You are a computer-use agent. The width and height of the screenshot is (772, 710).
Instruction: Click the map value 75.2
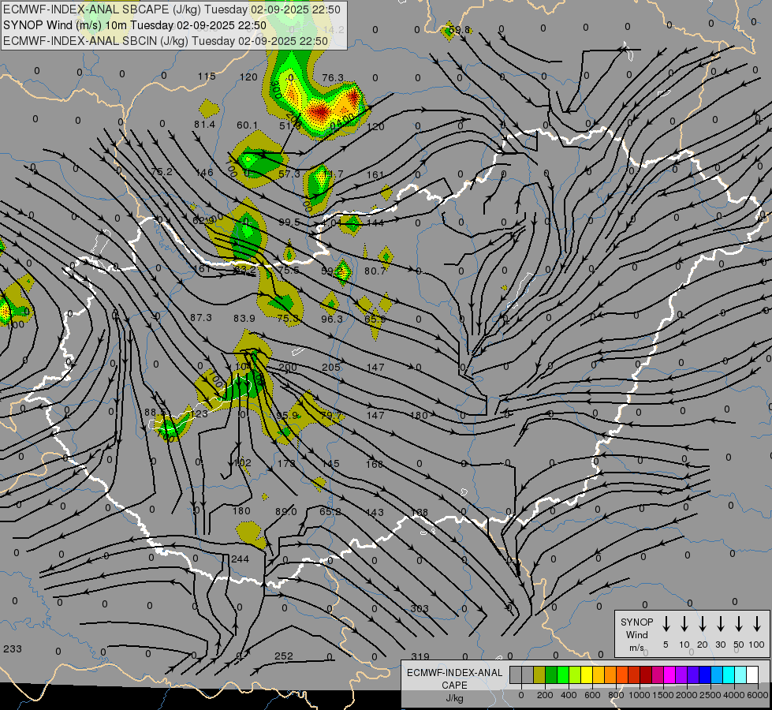coord(162,171)
